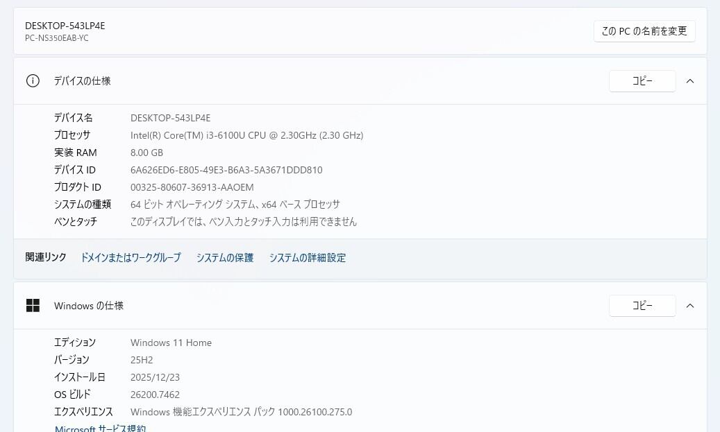
Task: Select the PC name DESKTOP-543LP4E header text
Action: [x=65, y=26]
